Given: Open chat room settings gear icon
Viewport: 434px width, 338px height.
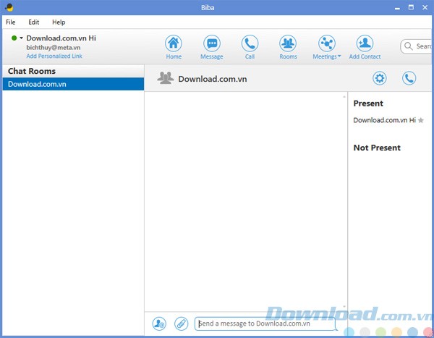Looking at the screenshot, I should click(x=380, y=78).
